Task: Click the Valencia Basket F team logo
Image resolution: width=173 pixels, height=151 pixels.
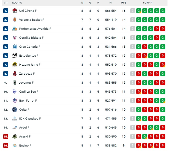Action: (14, 20)
